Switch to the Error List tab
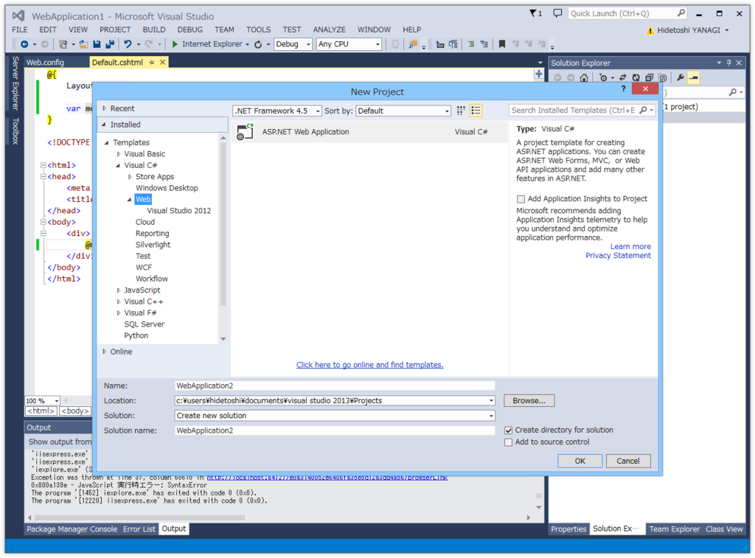This screenshot has width=755, height=558. click(x=139, y=529)
